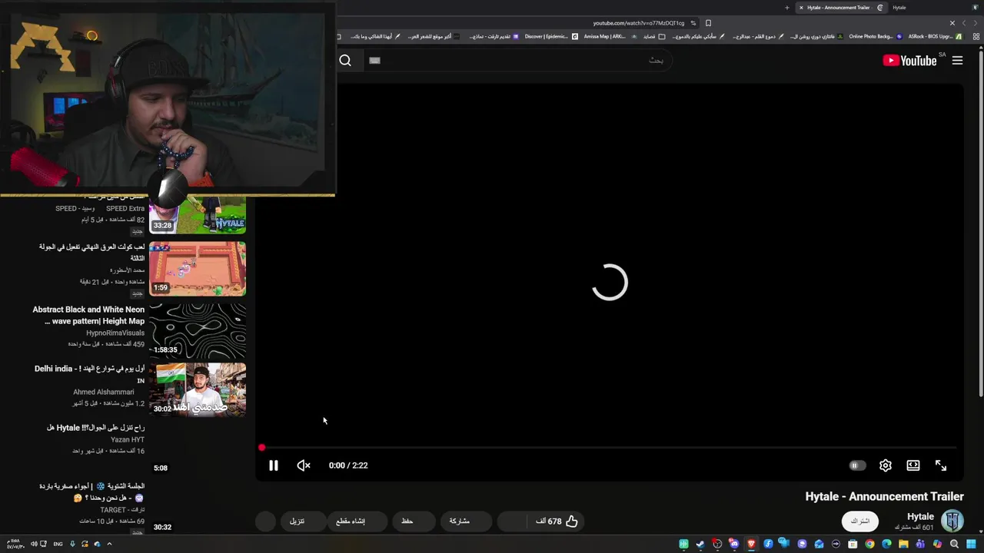Open the Amissa Map | ARK bookmark
Viewport: 984px width, 553px height.
coord(610,36)
